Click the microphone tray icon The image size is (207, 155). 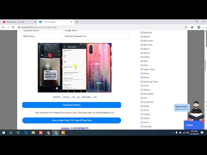(177, 133)
